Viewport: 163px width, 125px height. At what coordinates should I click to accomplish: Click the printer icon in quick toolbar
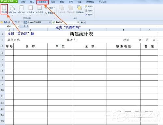coord(9,22)
